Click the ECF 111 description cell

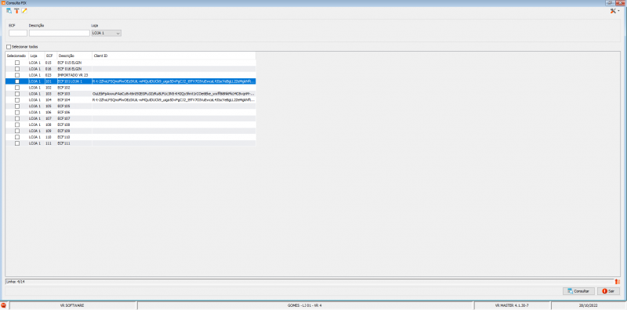(74, 143)
